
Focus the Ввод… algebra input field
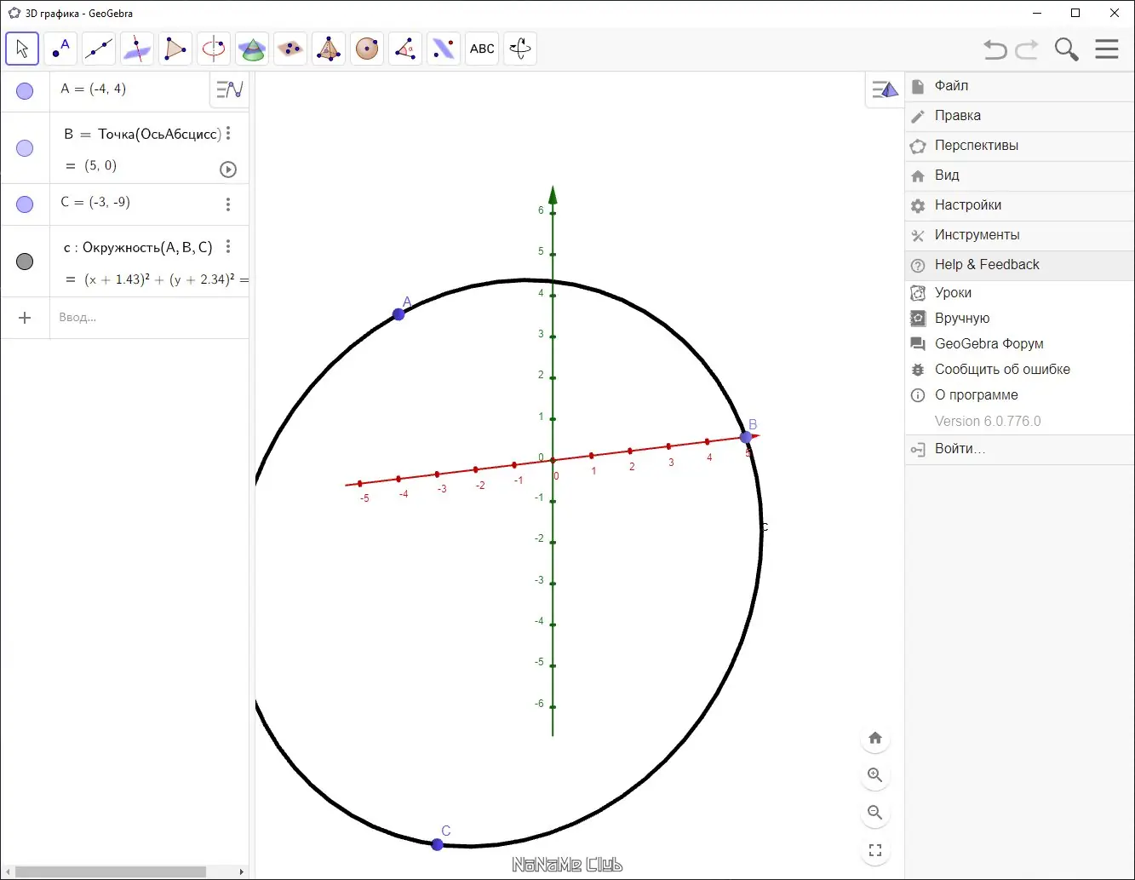pos(149,318)
